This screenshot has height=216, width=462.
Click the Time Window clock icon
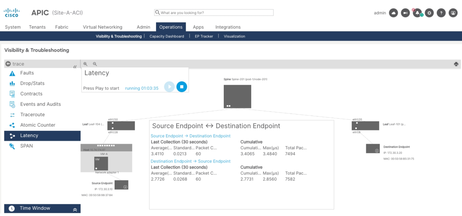point(12,208)
